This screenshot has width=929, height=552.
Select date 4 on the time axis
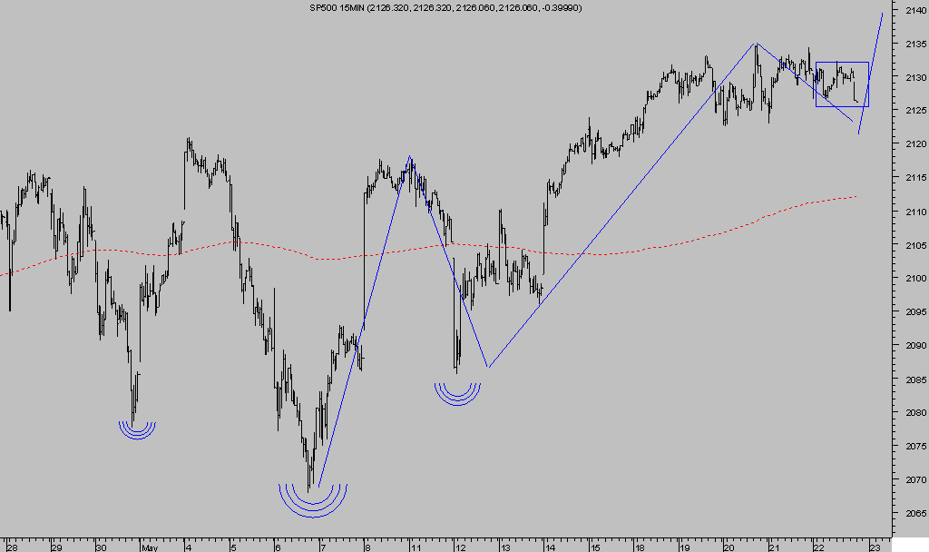[188, 547]
